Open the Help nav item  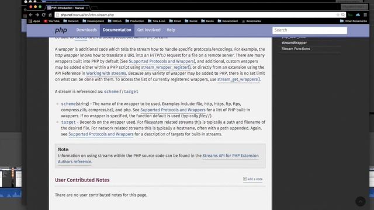pos(171,30)
